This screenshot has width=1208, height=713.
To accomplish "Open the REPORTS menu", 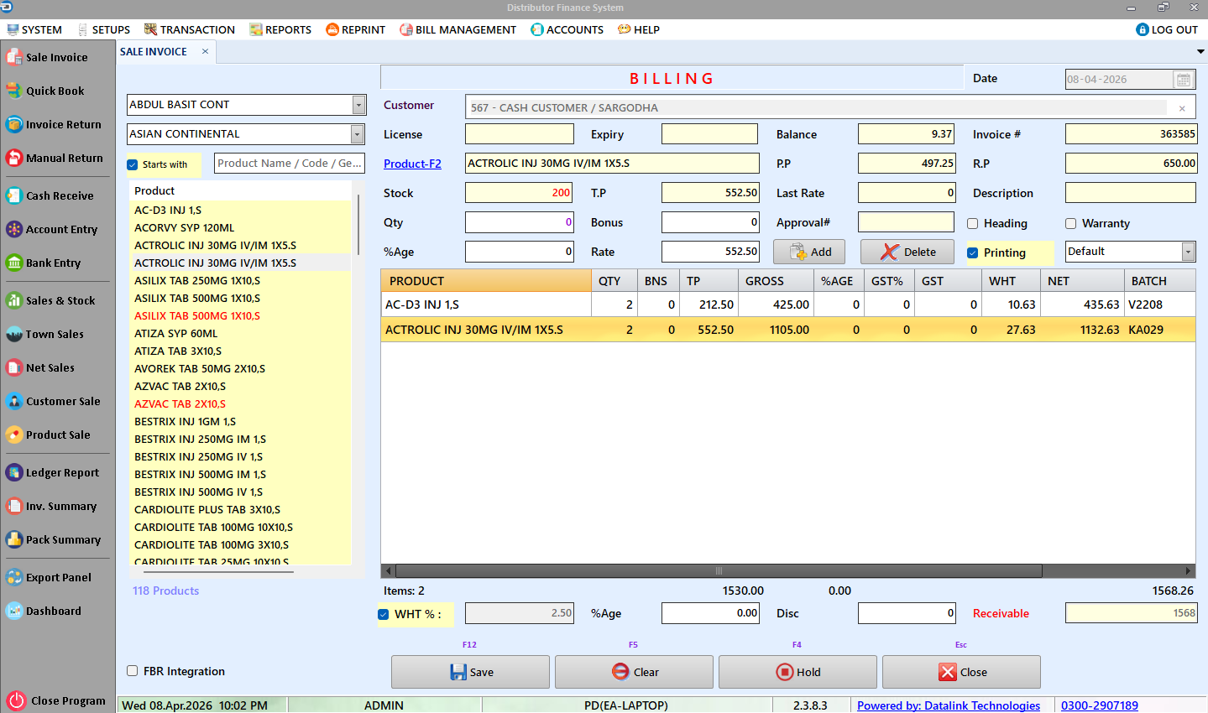I will [x=280, y=29].
